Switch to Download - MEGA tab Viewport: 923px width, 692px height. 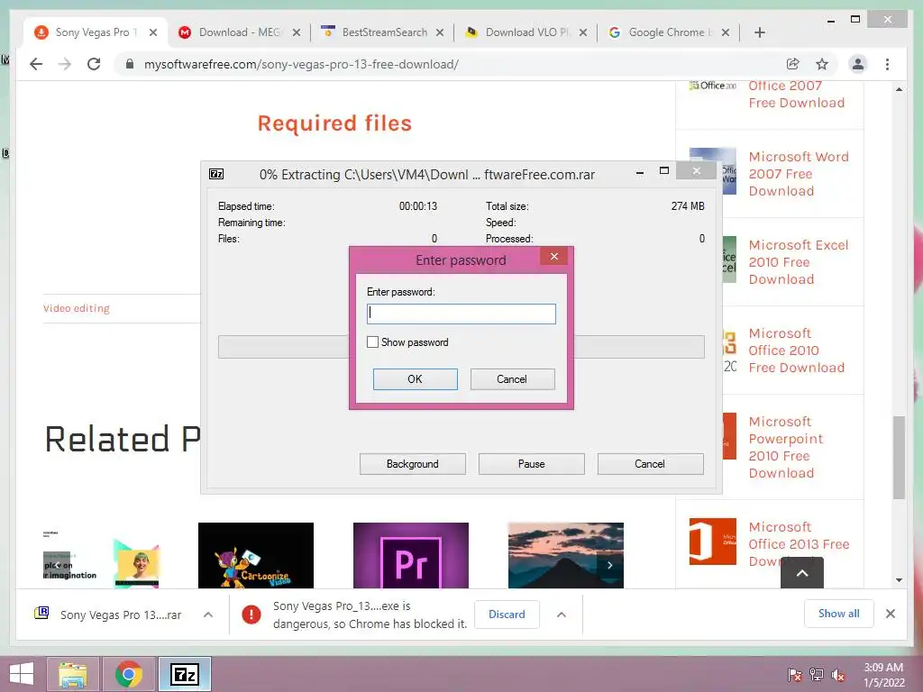pos(238,32)
